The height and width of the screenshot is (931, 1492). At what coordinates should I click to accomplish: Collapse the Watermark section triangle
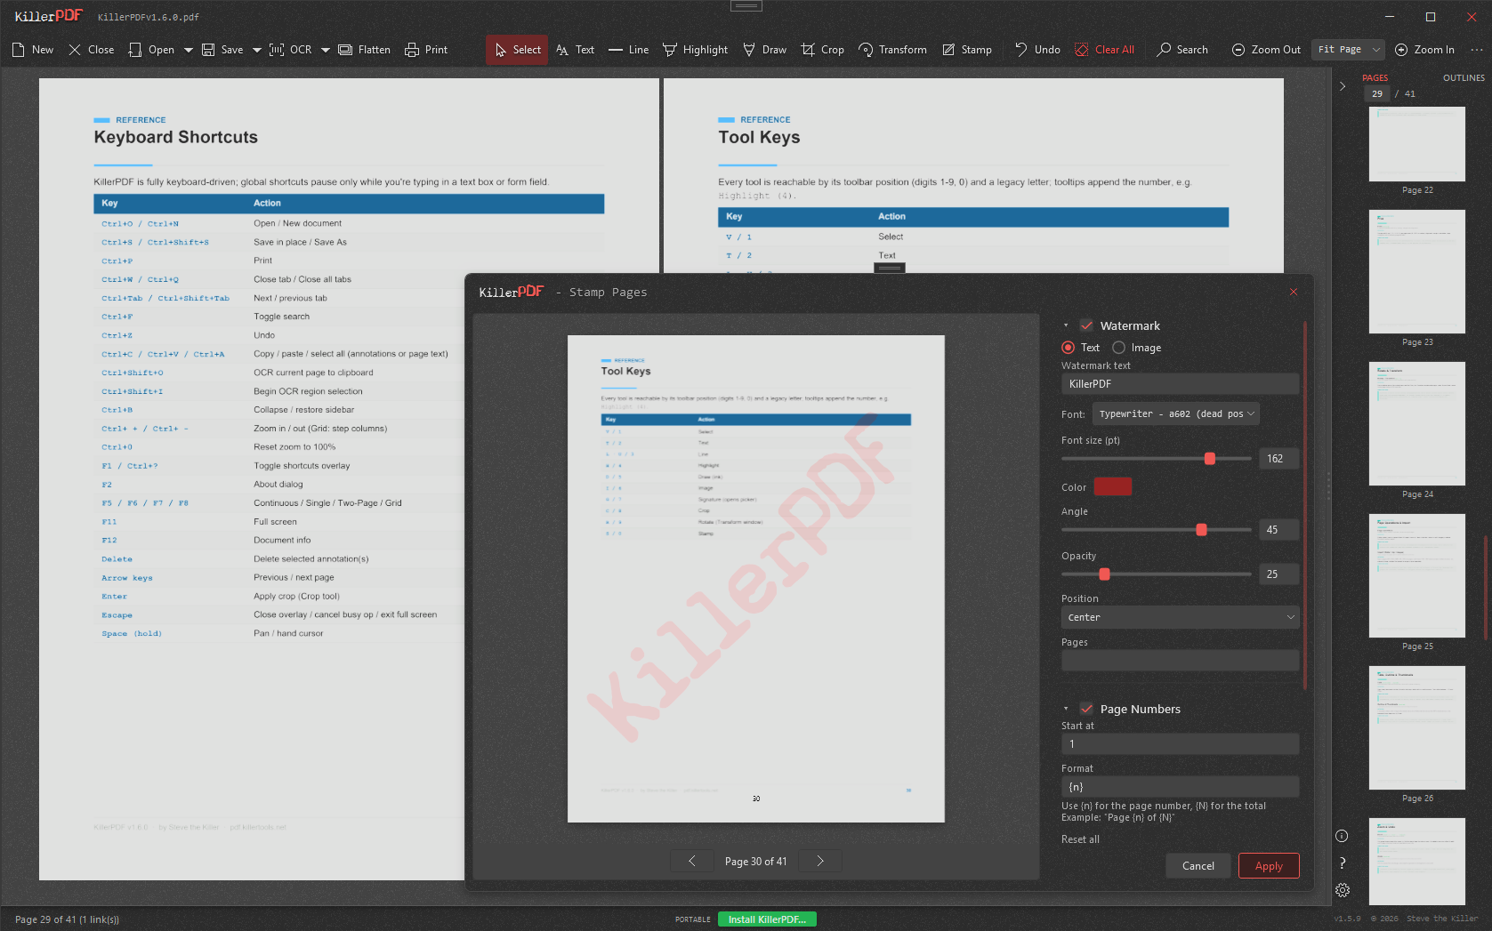[1066, 325]
